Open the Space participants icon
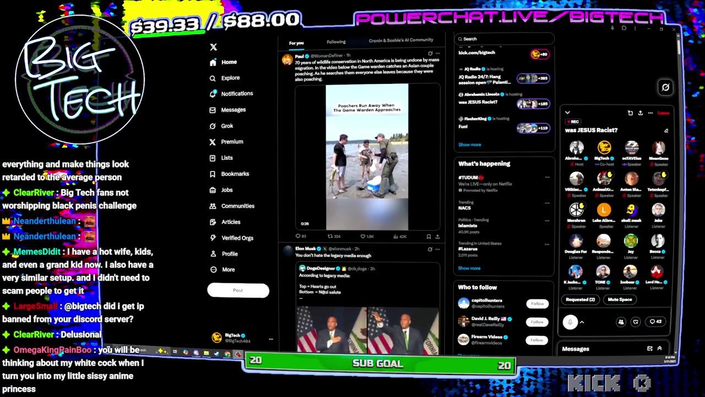Screen dimensions: 705x397 click(x=621, y=321)
